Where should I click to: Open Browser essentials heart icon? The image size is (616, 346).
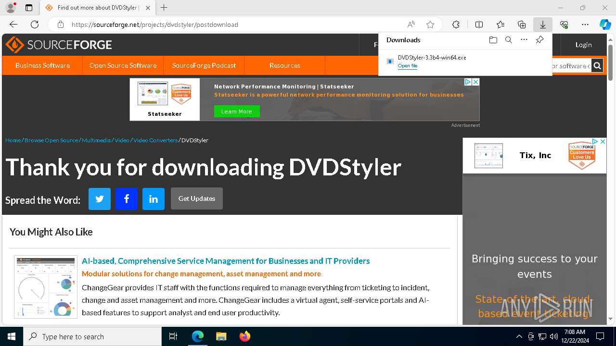[564, 25]
